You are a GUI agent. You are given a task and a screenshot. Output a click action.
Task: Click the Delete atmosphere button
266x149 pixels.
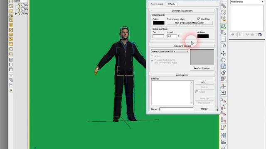204,87
